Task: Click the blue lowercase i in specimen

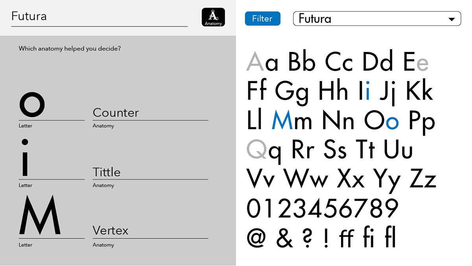Action: click(368, 91)
